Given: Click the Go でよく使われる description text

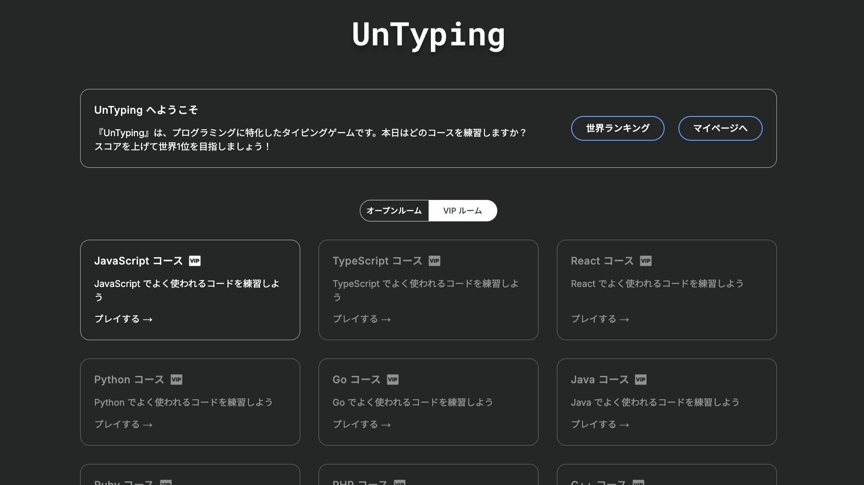Looking at the screenshot, I should pyautogui.click(x=413, y=402).
